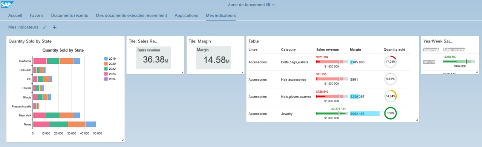Click the Hats,gloves,scarves category cell
482x147 pixels.
point(297,97)
